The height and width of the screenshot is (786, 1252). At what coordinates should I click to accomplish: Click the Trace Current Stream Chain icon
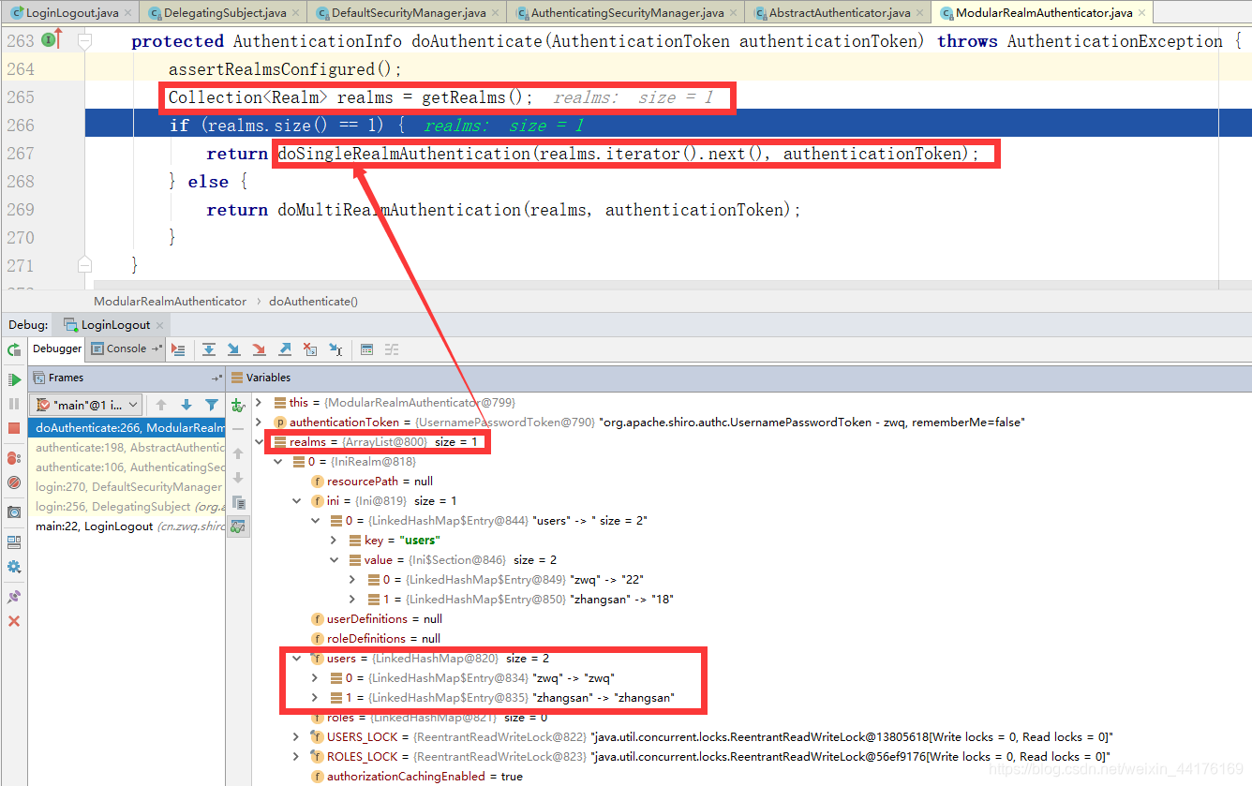click(x=392, y=349)
